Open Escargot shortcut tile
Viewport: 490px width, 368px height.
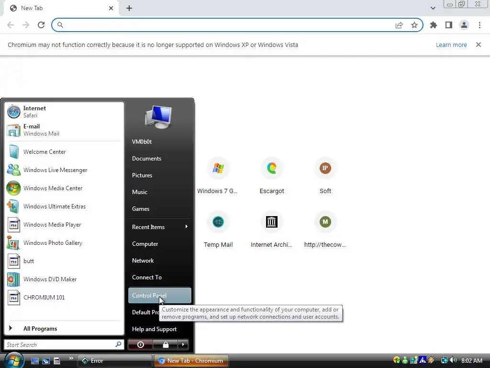[272, 176]
